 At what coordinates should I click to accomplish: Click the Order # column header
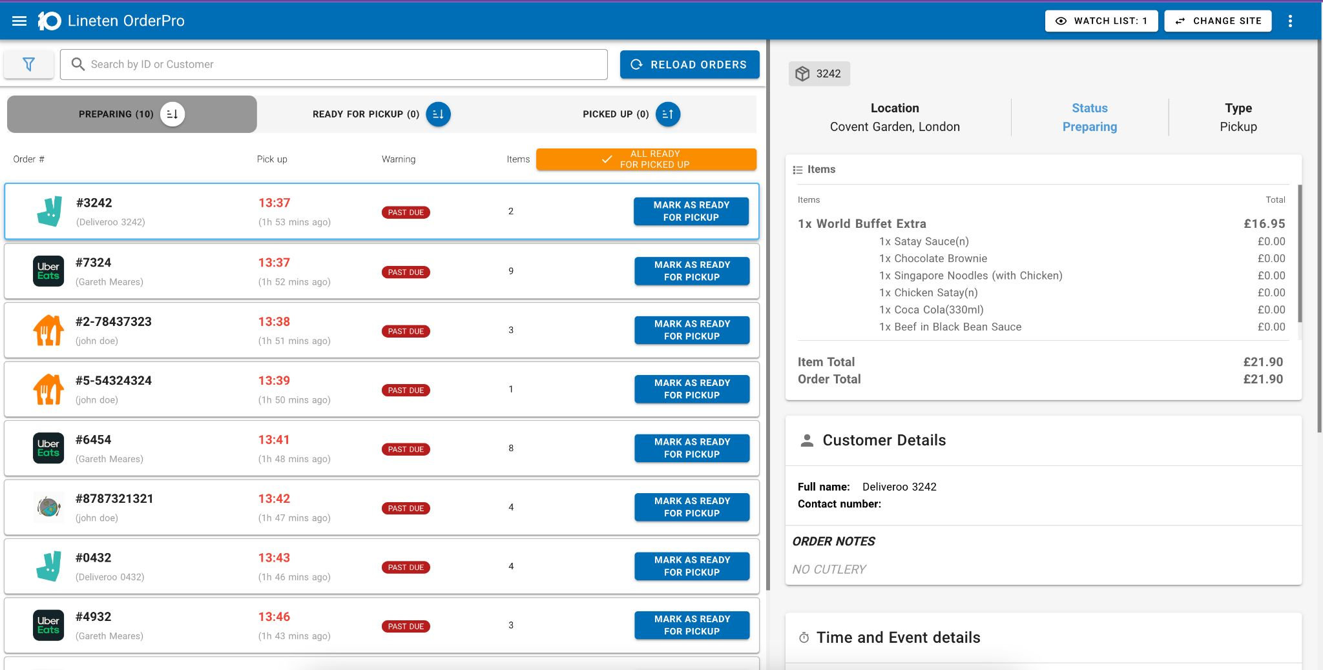[29, 159]
